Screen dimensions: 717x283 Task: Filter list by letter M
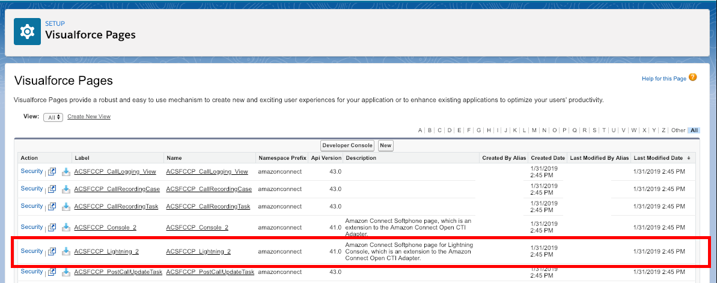point(534,130)
